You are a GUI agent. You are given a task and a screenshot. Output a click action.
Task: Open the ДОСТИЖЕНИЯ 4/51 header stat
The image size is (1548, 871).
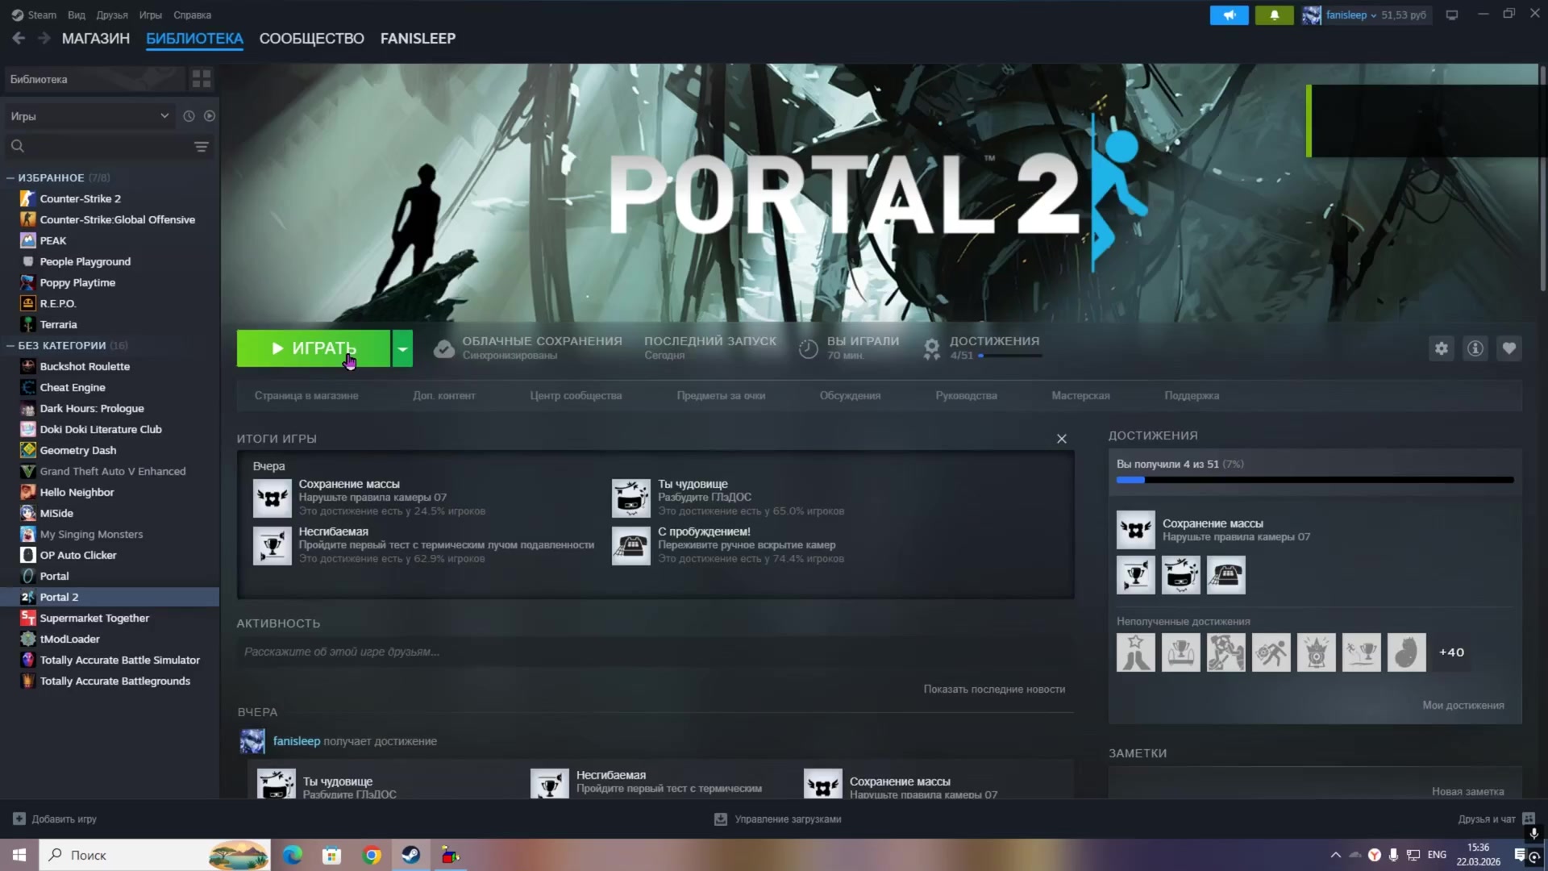pyautogui.click(x=983, y=348)
